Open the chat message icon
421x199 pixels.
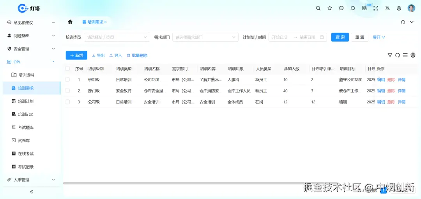point(341,8)
